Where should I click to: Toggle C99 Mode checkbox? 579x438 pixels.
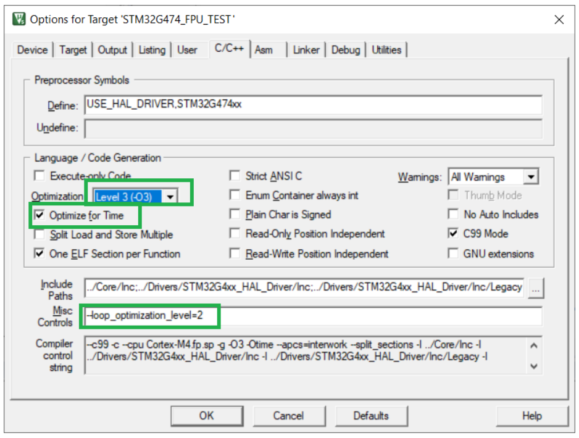tap(453, 234)
